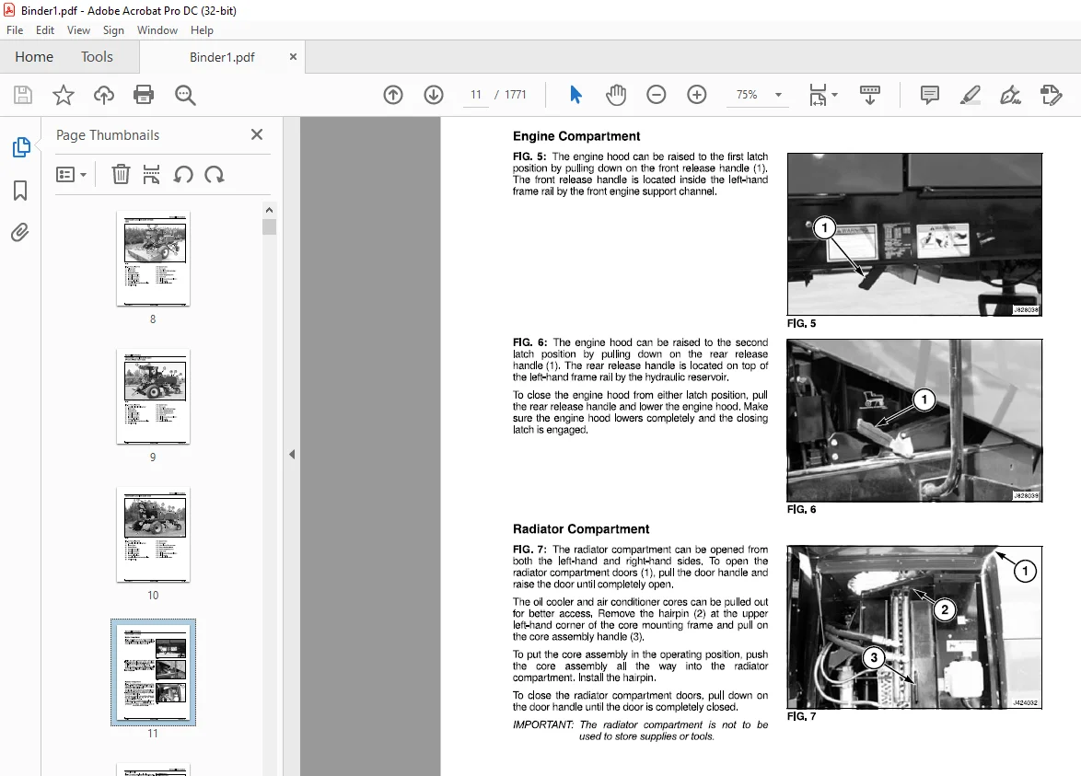This screenshot has height=776, width=1081.
Task: Click the FIG. 5 engine photo
Action: pyautogui.click(x=914, y=235)
